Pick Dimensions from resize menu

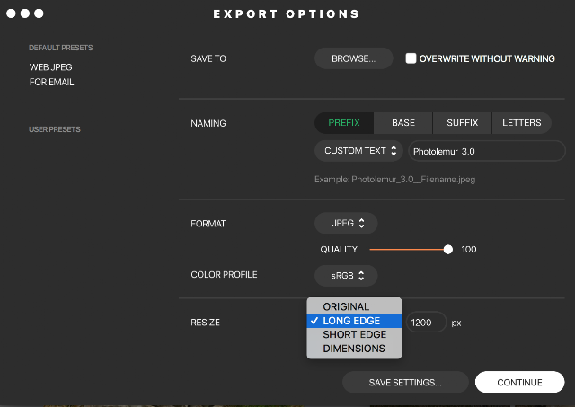tap(354, 349)
